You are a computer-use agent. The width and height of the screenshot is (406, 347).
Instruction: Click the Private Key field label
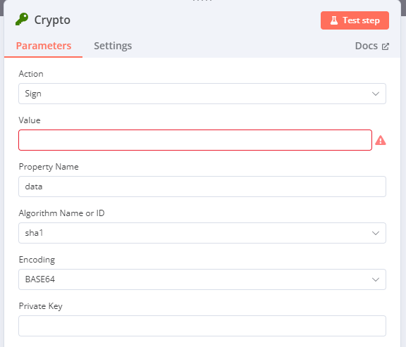(41, 306)
